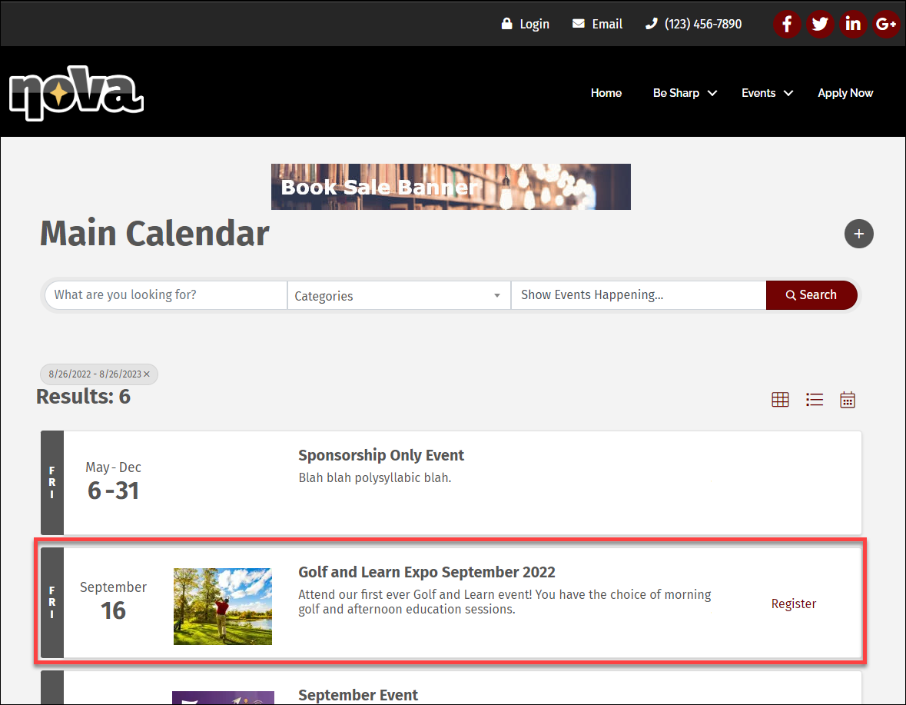Click the Nova logo

[x=76, y=93]
